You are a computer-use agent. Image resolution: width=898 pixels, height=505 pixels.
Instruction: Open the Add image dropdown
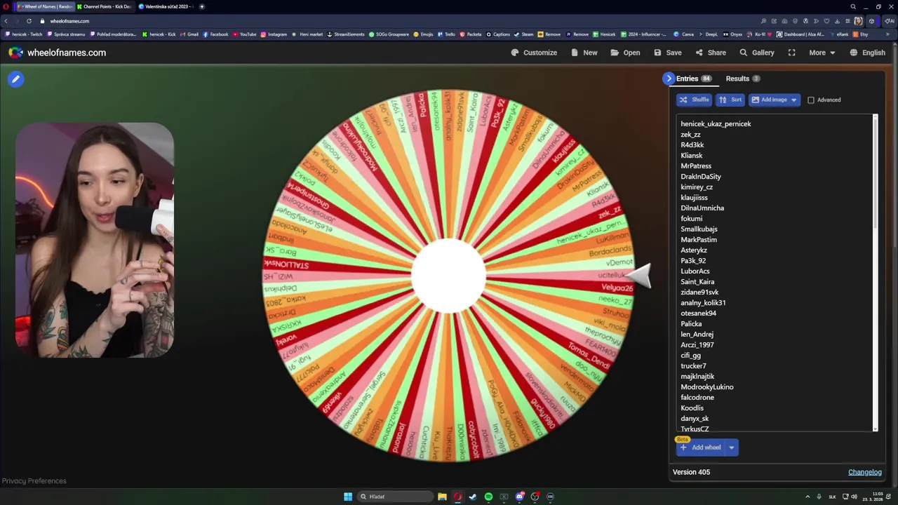click(x=774, y=100)
